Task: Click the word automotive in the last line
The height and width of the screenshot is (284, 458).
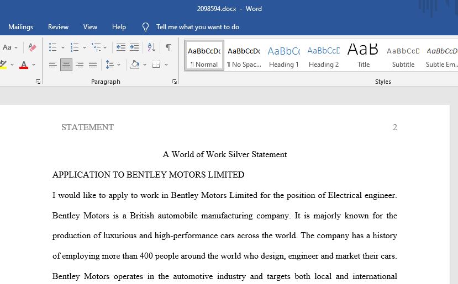Action: point(193,276)
